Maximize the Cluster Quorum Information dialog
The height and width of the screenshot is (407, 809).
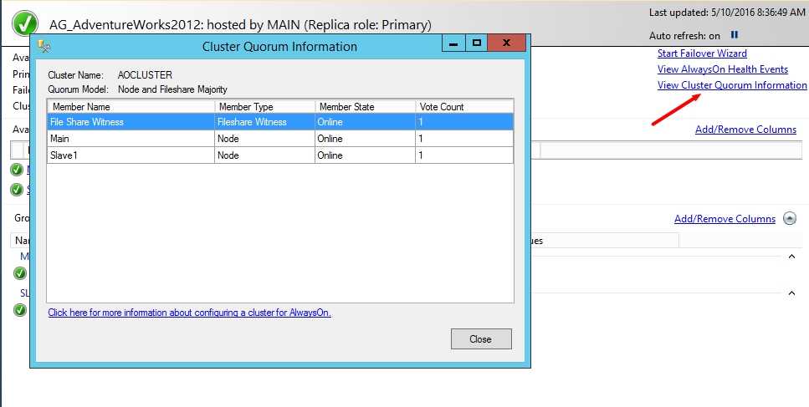coord(477,43)
